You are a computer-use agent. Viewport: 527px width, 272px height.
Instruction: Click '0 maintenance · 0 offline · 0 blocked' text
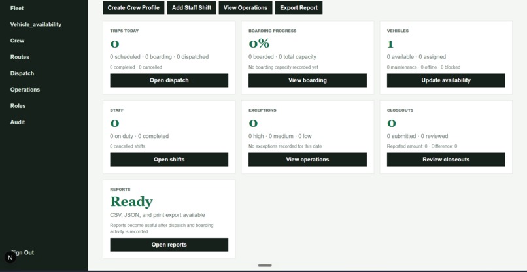click(x=424, y=67)
